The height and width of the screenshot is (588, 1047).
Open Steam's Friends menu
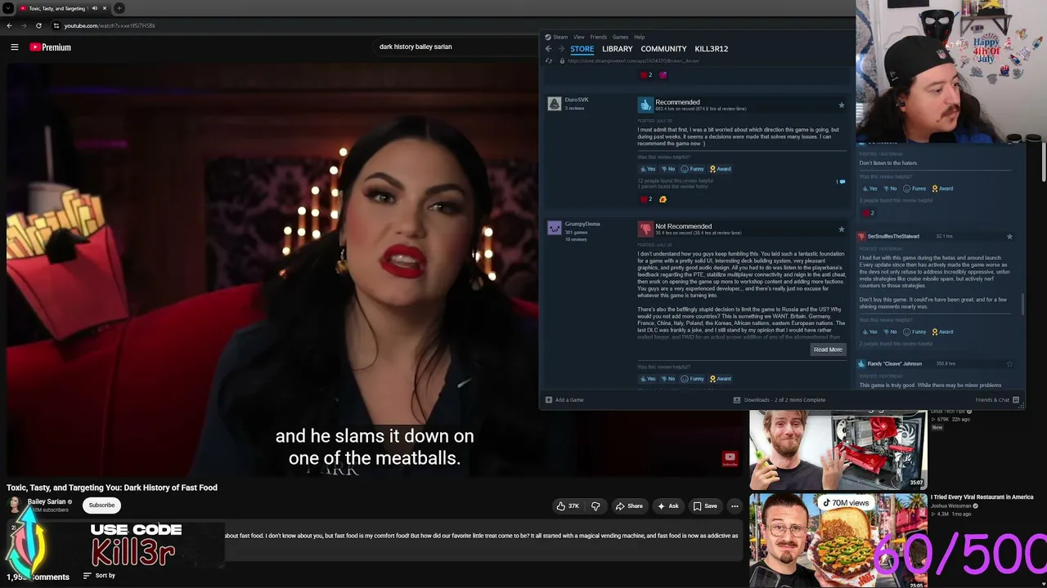[599, 37]
